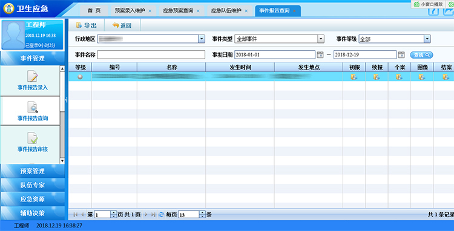The height and width of the screenshot is (231, 454).
Task: Click the 返回 back toolbar button
Action: [x=122, y=25]
